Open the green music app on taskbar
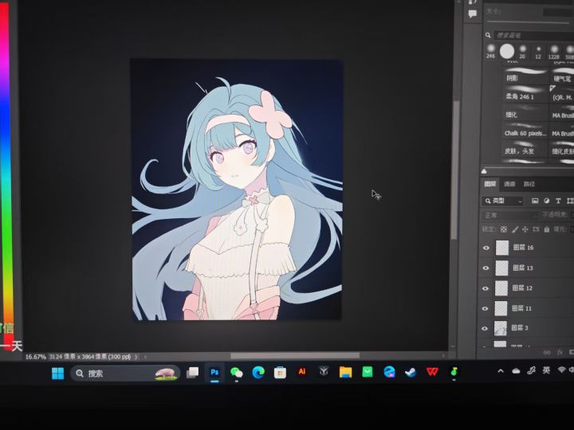The width and height of the screenshot is (574, 430). tap(454, 372)
